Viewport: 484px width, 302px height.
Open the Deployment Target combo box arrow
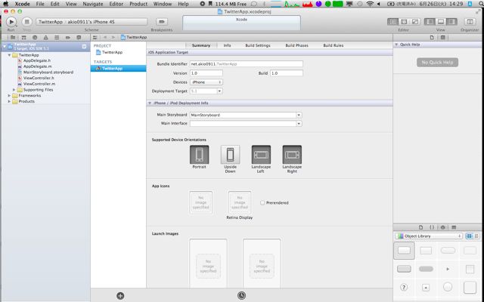(x=219, y=91)
